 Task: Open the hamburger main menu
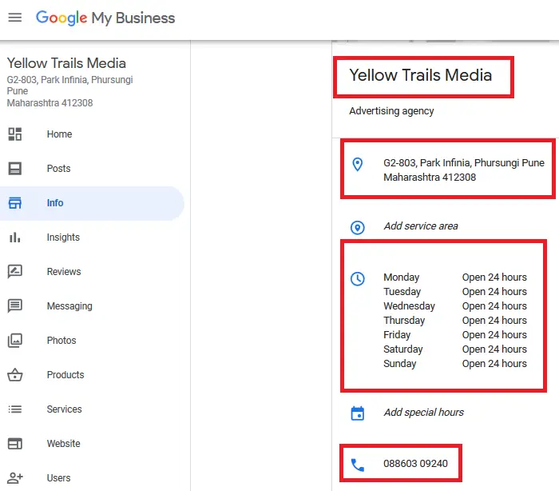(x=15, y=18)
